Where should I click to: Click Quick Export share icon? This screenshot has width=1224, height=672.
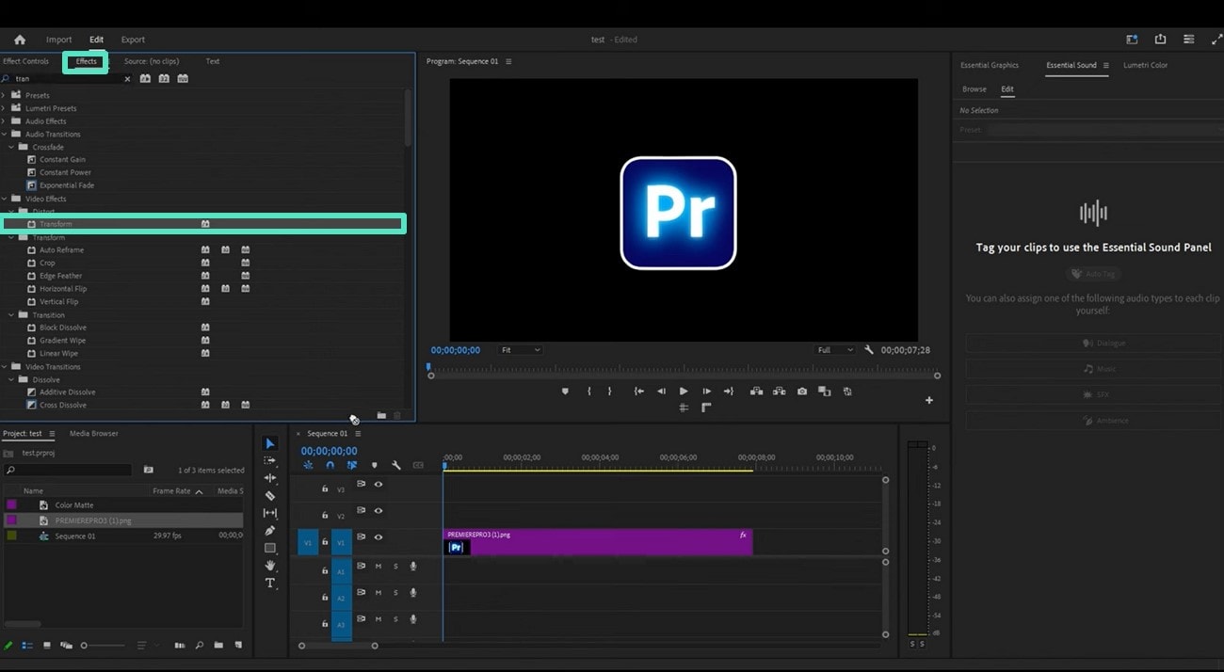click(1160, 40)
